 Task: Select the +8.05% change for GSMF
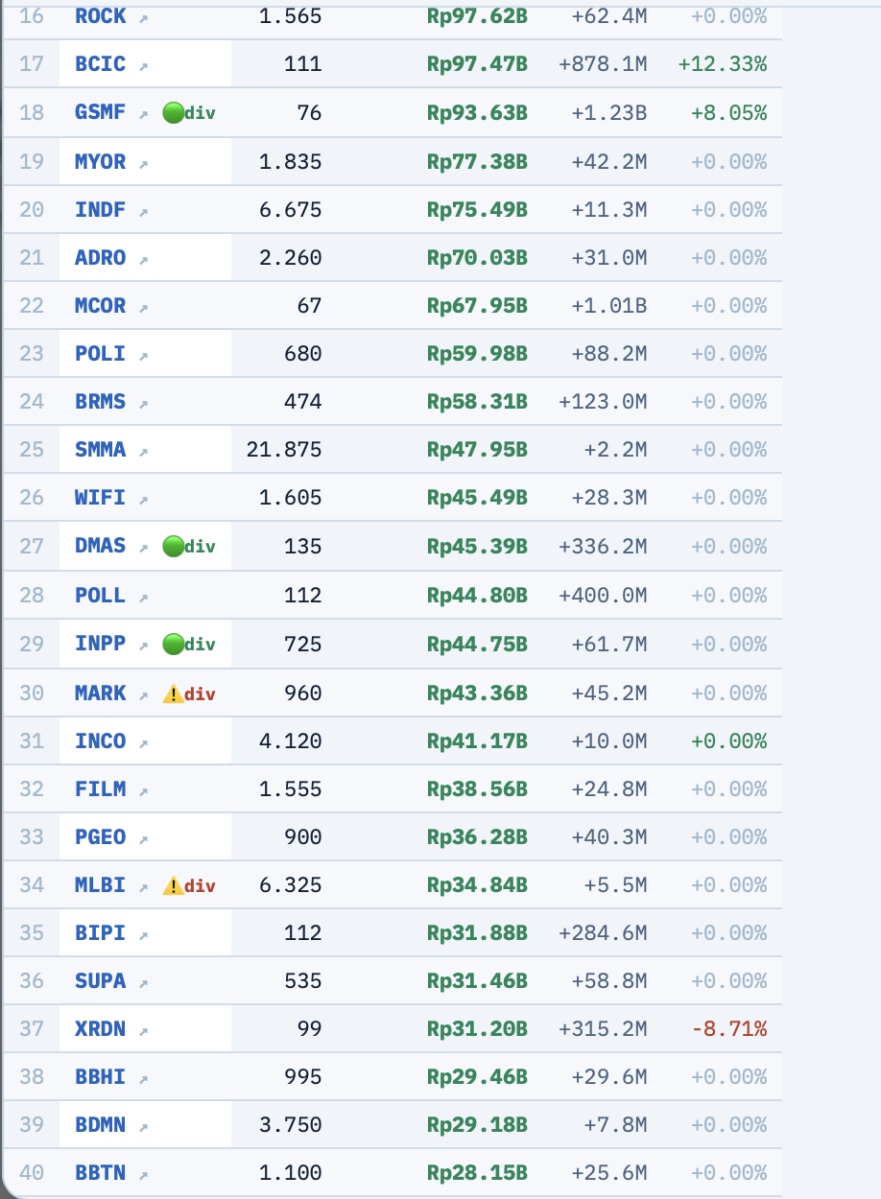click(x=728, y=112)
